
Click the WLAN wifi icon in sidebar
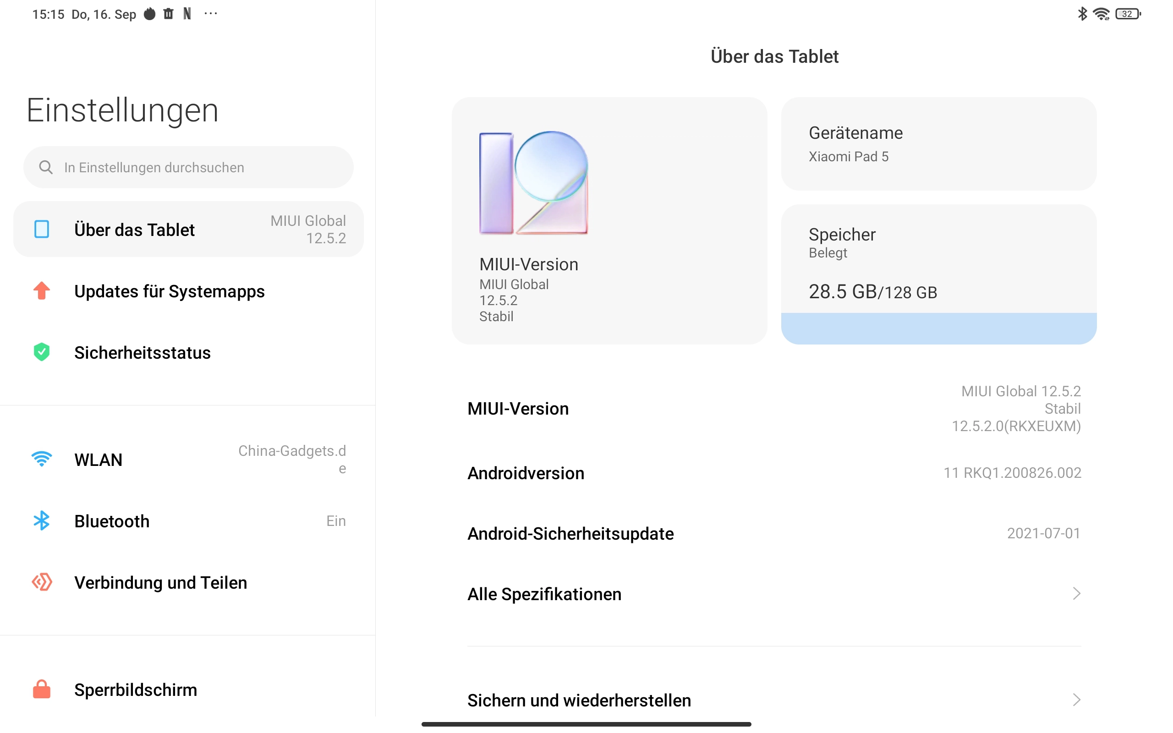(42, 459)
